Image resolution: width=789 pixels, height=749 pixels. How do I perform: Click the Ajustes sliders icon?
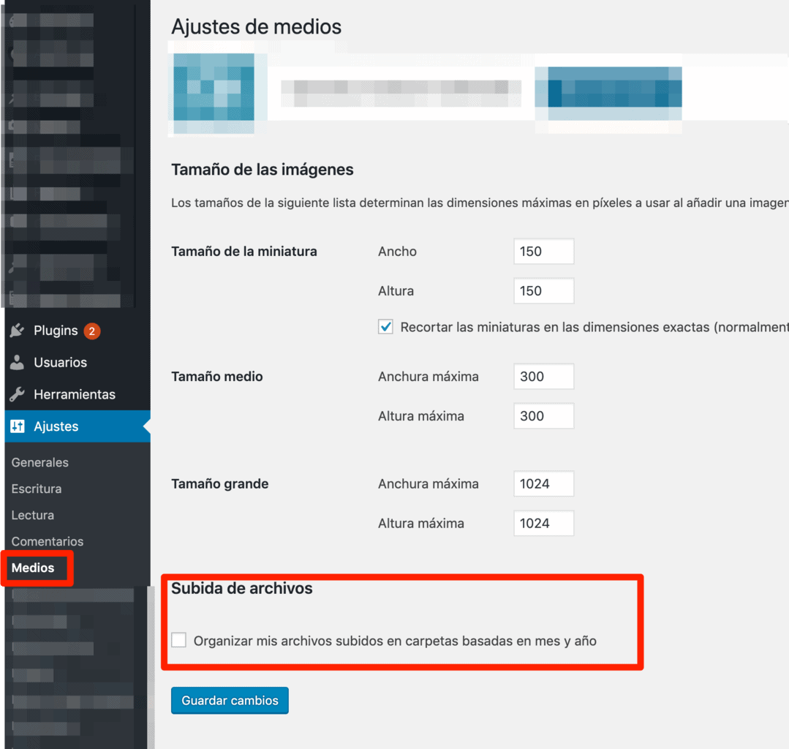pyautogui.click(x=17, y=426)
